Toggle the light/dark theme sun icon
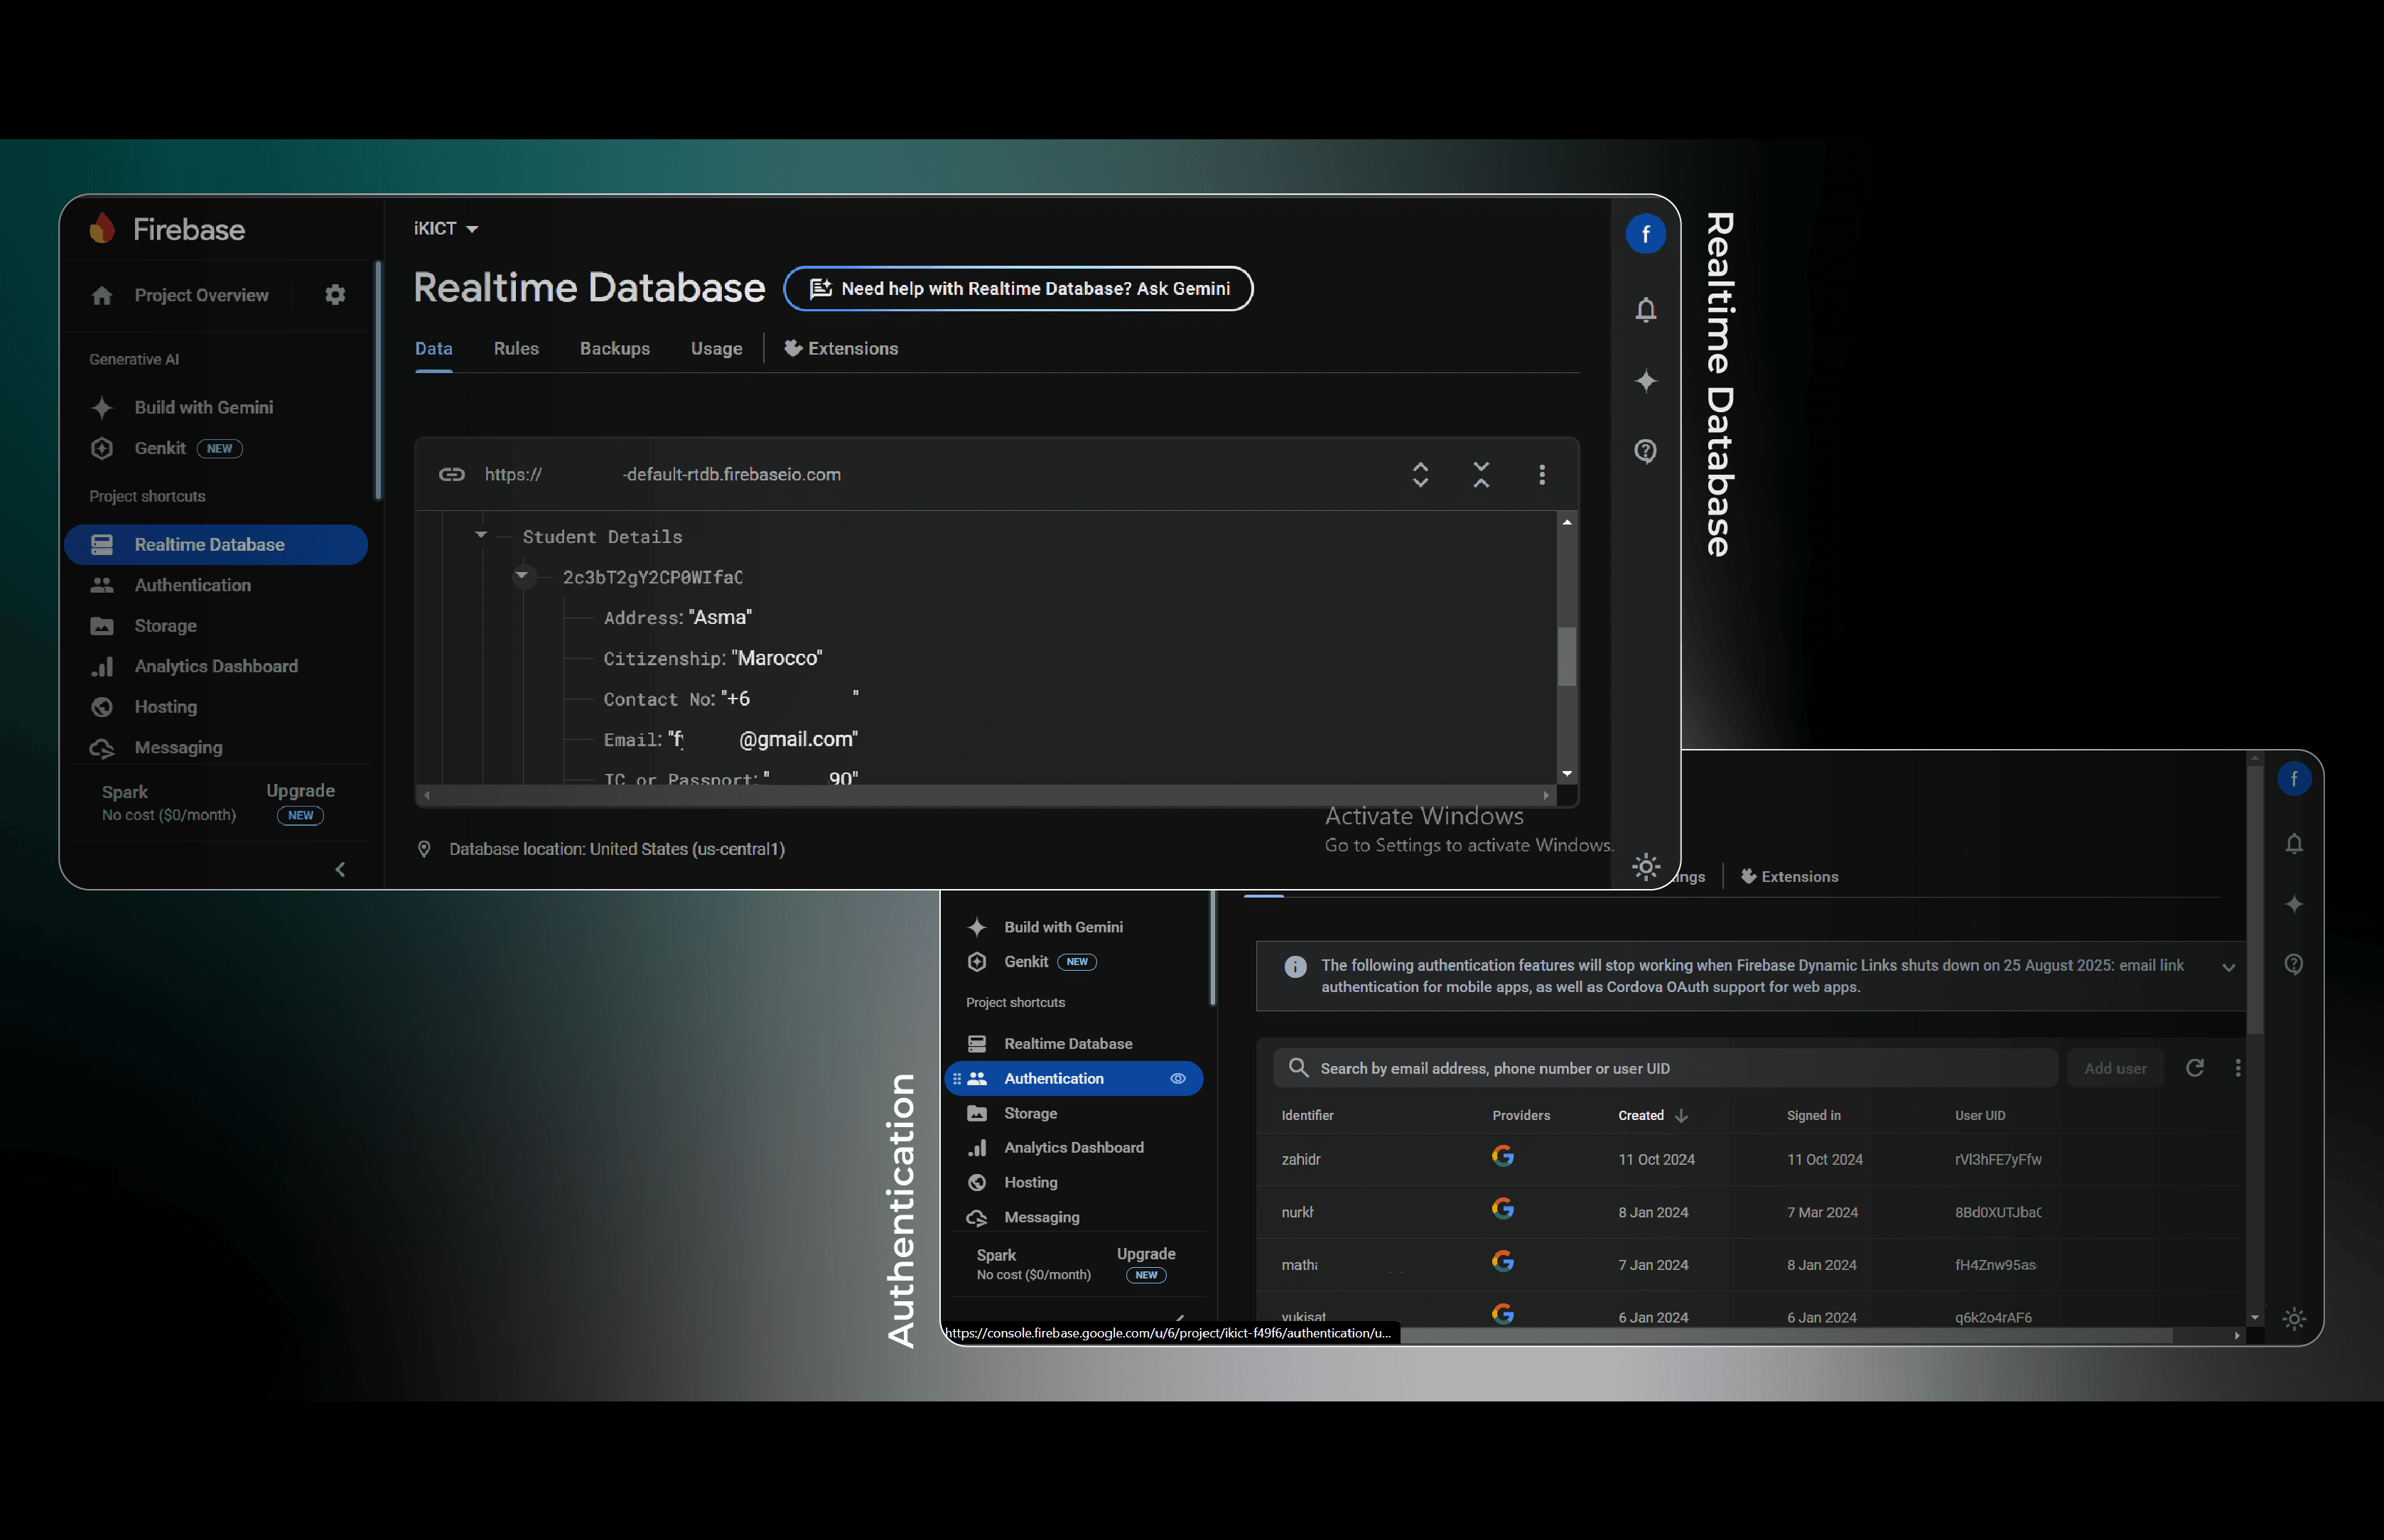The image size is (2384, 1540). click(1645, 866)
